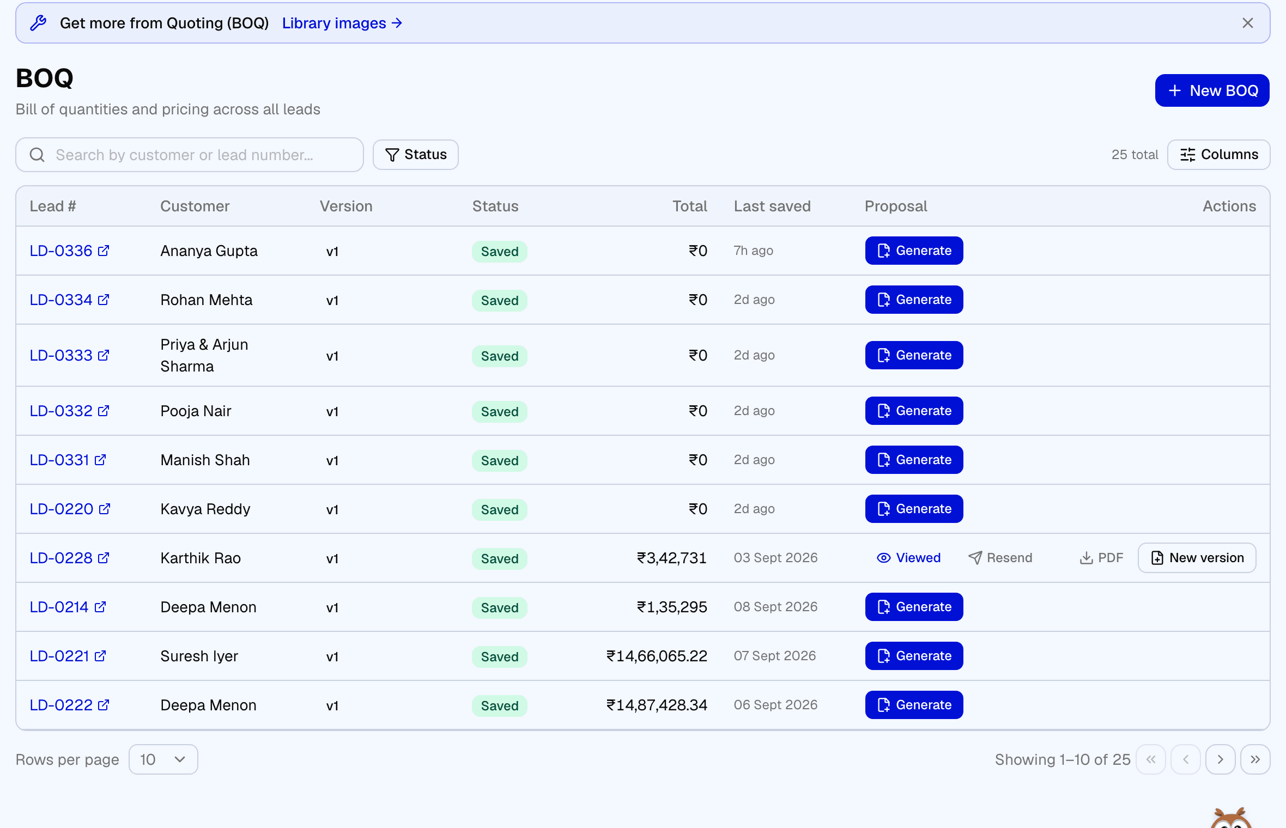Screen dimensions: 1286x828
Task: Open the external link icon next to LD-0228
Action: 104,558
